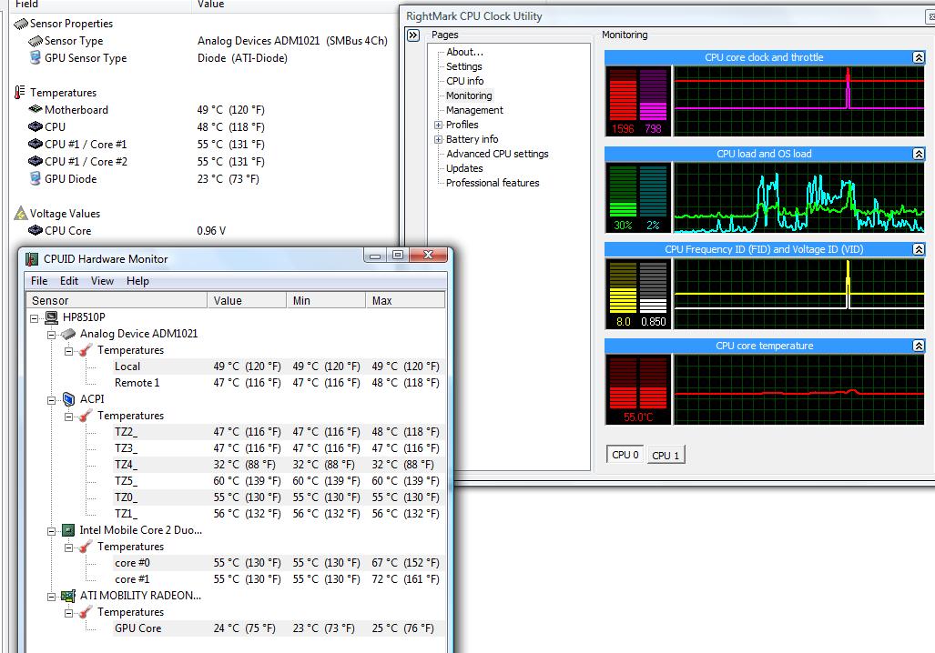Click the Intel Mobile Core 2 Duo processor icon
The width and height of the screenshot is (935, 653).
pyautogui.click(x=68, y=530)
